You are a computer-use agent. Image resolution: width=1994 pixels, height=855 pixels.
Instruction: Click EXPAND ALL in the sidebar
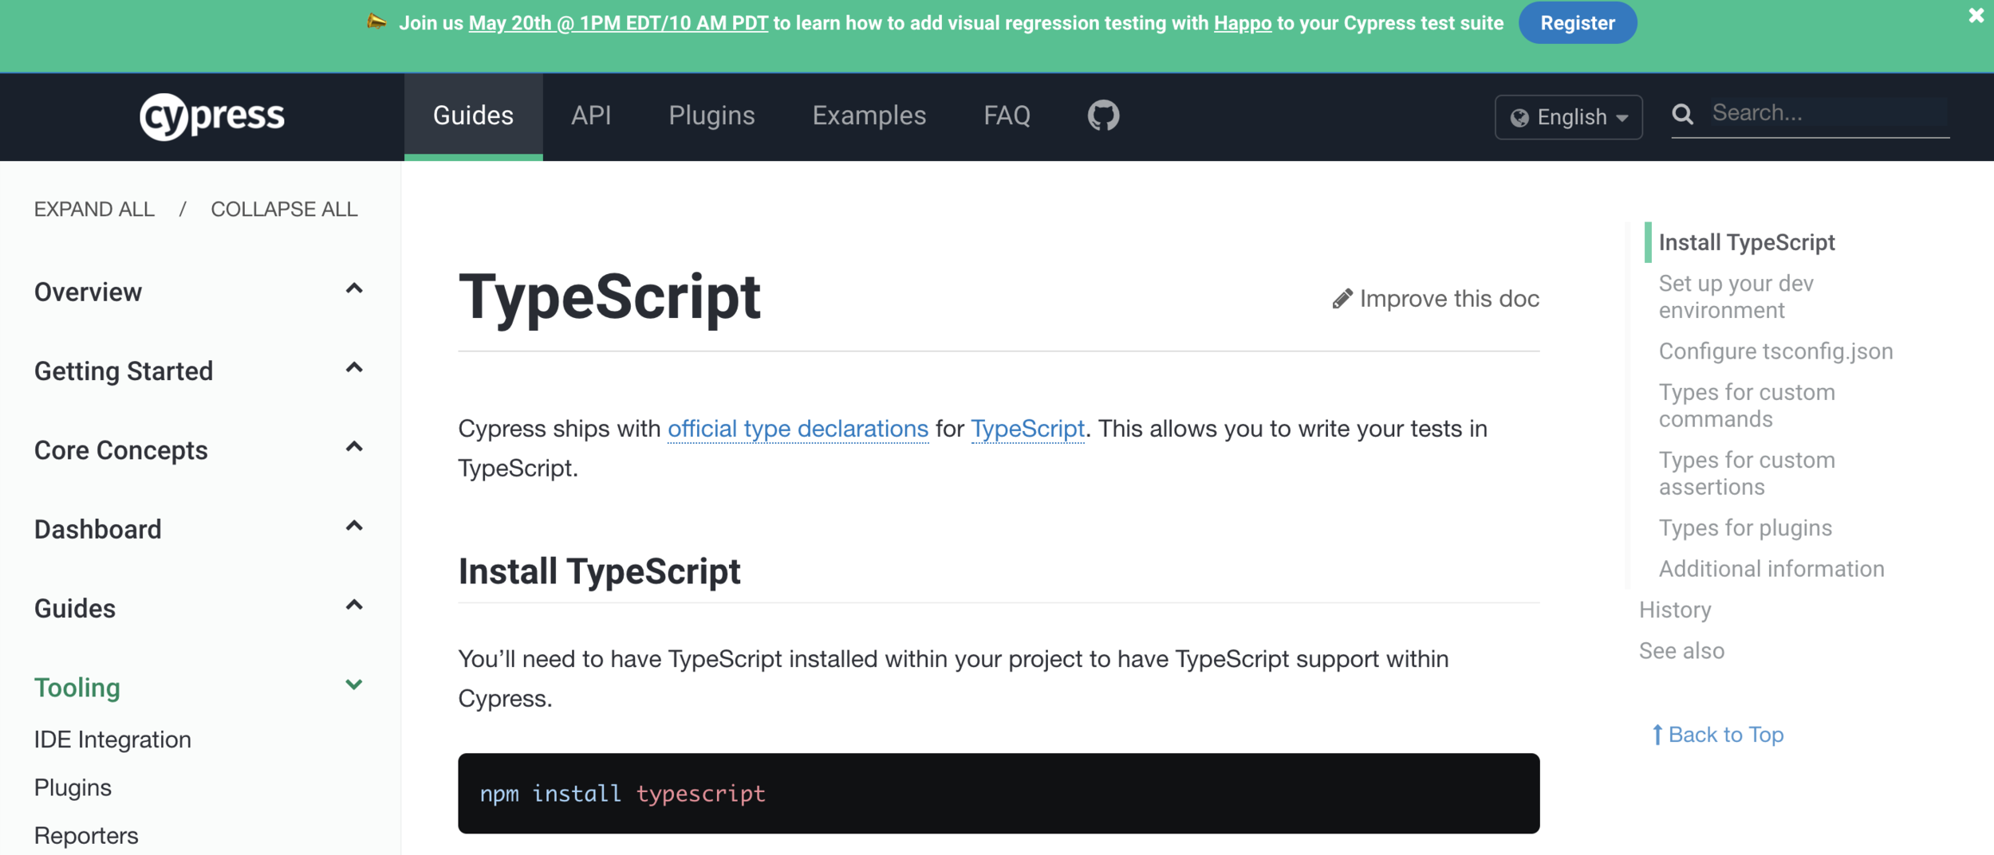point(94,210)
